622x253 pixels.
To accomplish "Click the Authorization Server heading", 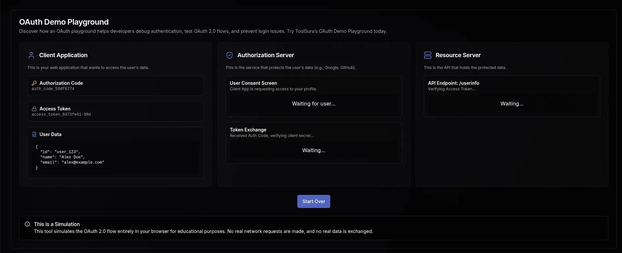I will click(266, 55).
